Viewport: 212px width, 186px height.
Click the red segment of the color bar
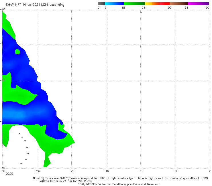click(x=164, y=3)
